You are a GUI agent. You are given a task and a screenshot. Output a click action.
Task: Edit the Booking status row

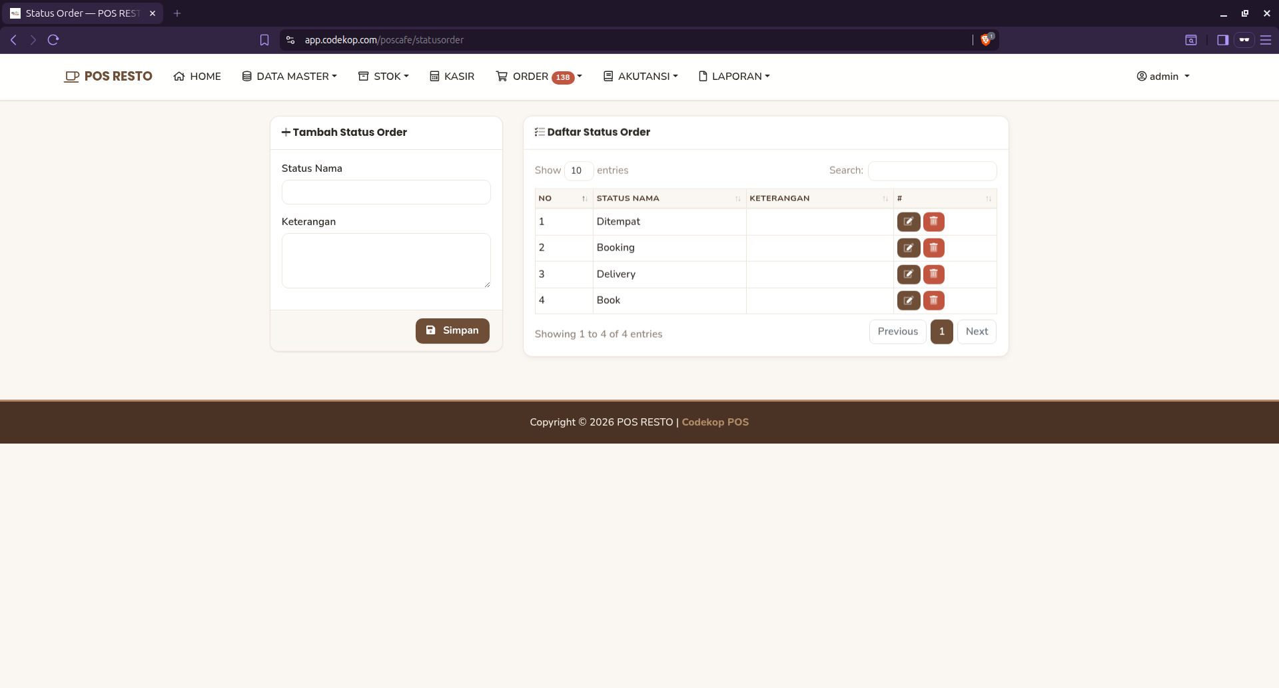tap(909, 248)
